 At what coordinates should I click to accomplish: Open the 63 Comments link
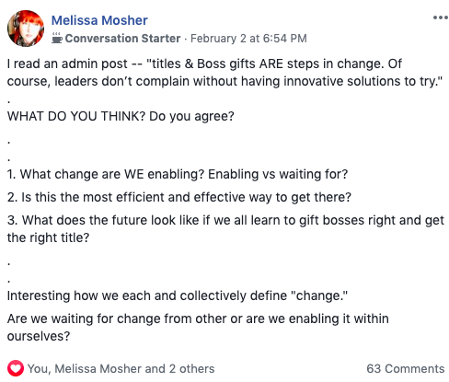point(406,368)
